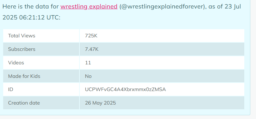Select the channel ID UCPWFvGC4A4Xbrxmmx0zZMSA
256x119 pixels.
(x=125, y=89)
